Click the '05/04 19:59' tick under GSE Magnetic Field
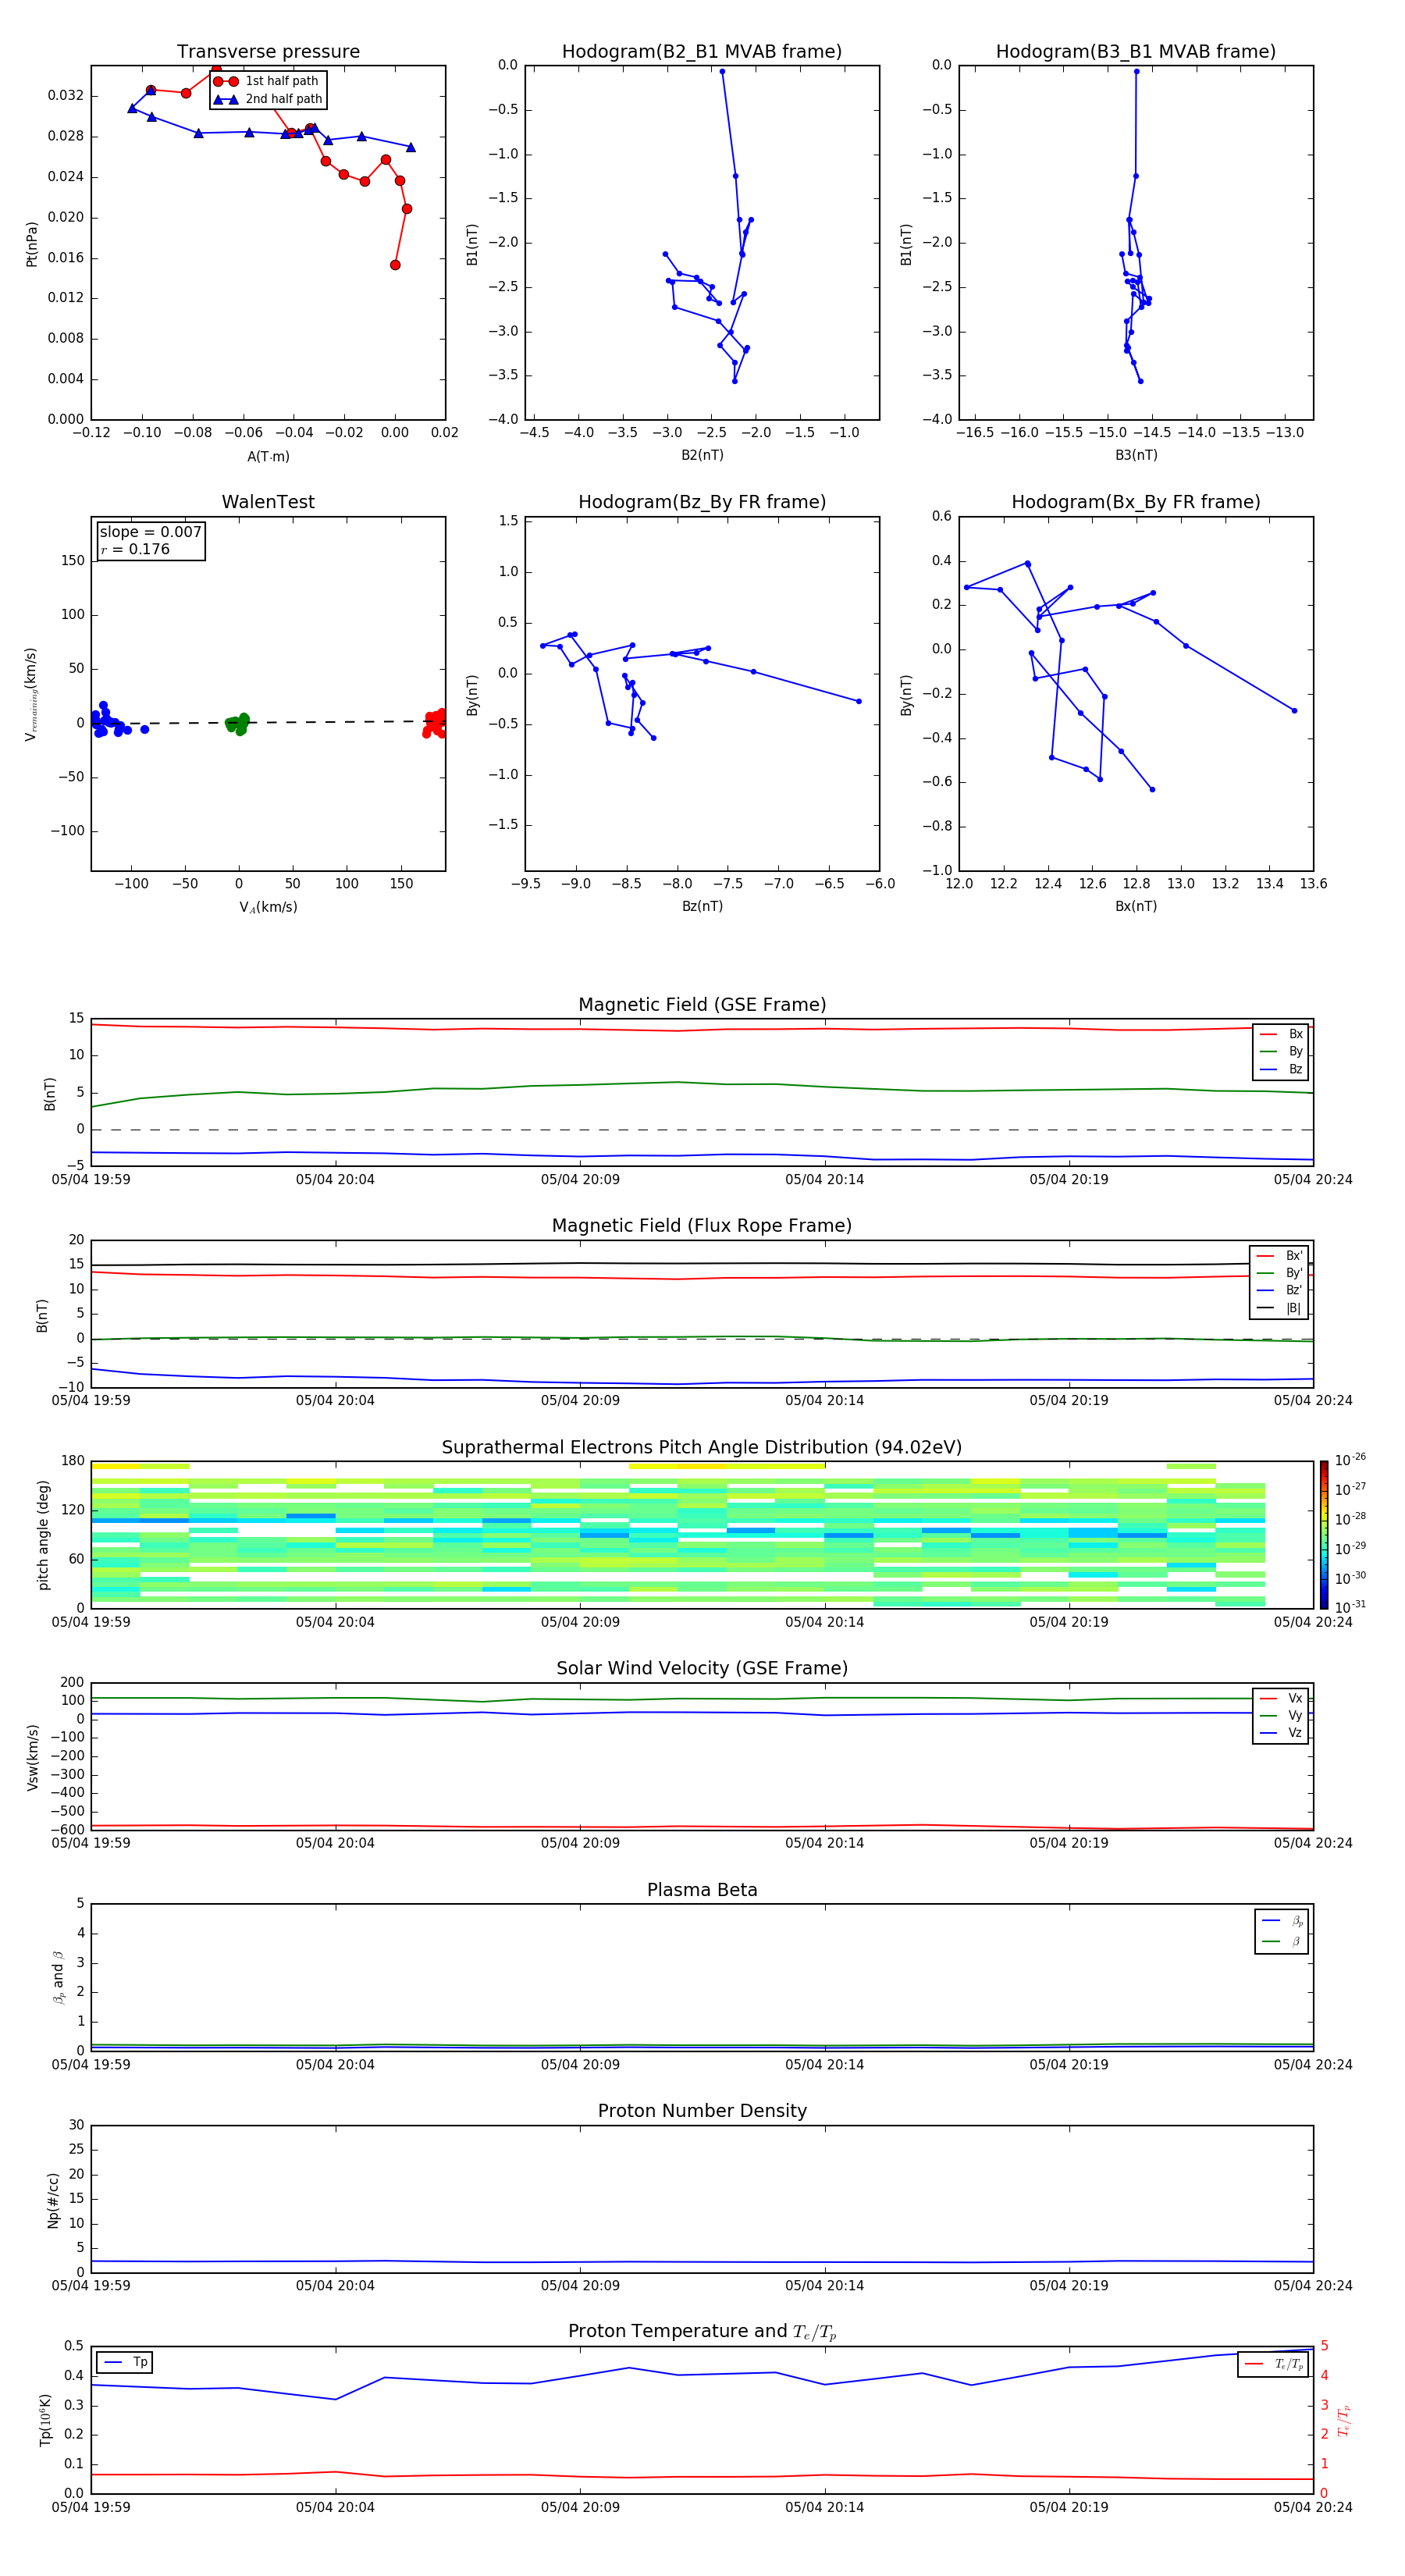The height and width of the screenshot is (2576, 1405). coord(91,1180)
